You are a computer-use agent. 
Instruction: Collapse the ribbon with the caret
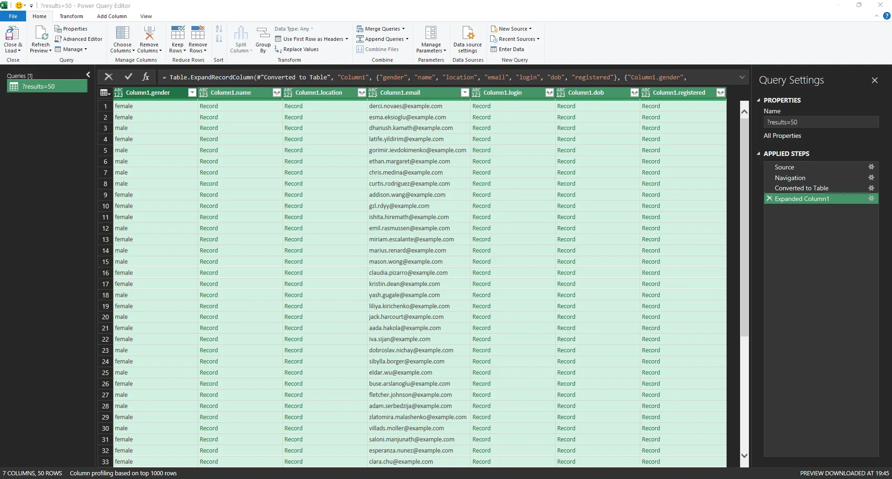point(876,16)
